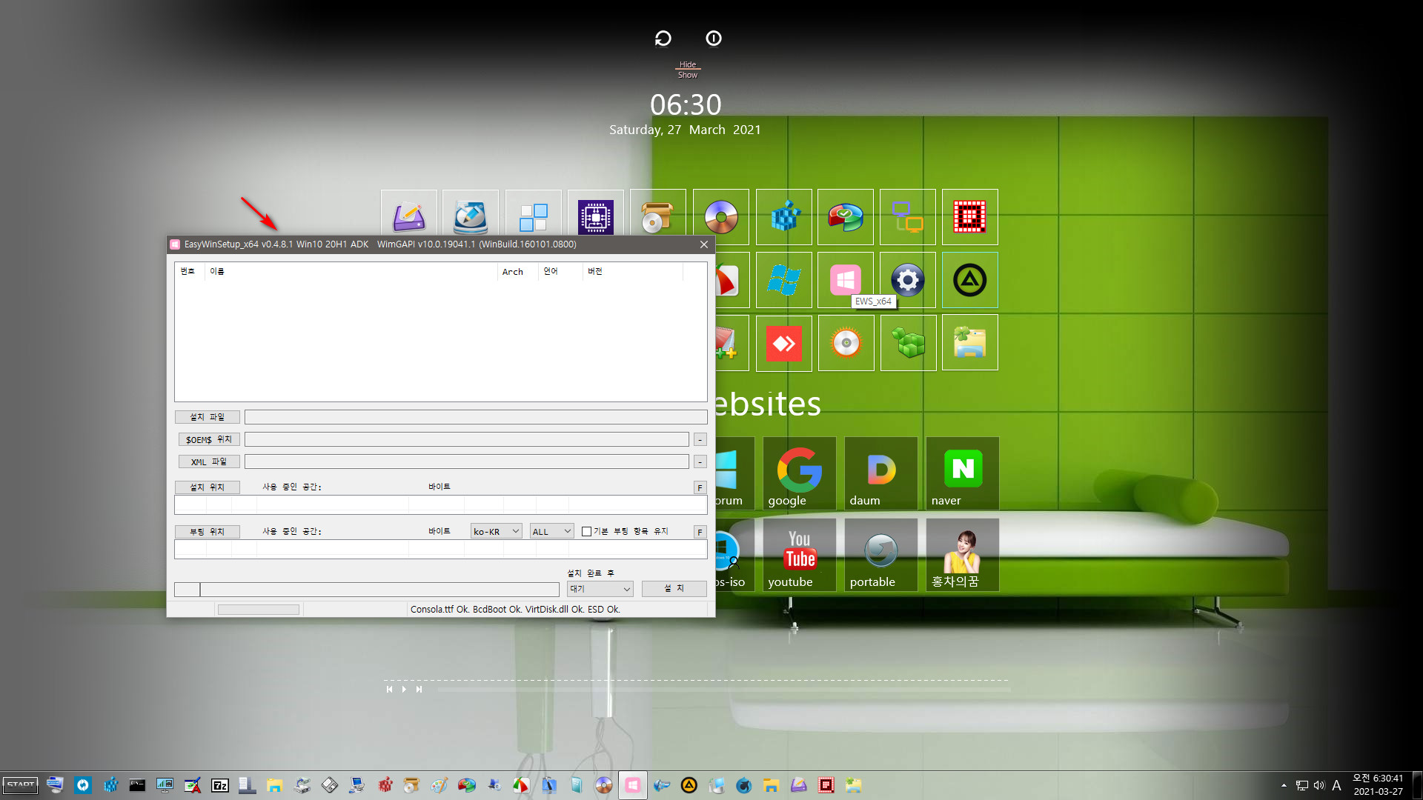Open the command prompt taskbar icon
The image size is (1423, 800).
tap(137, 785)
